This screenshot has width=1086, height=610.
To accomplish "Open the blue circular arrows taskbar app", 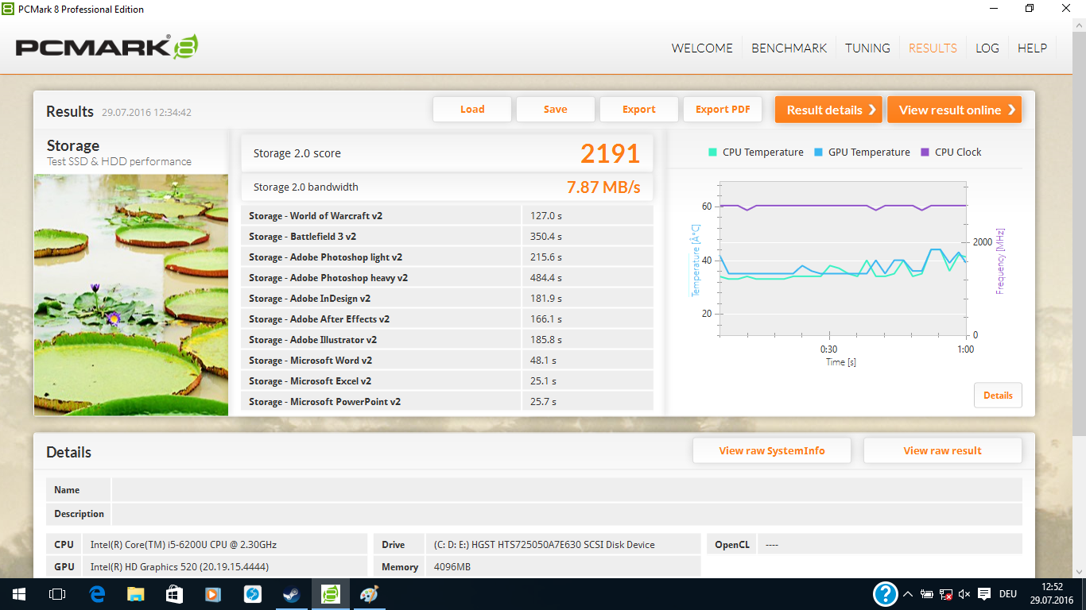I will point(252,594).
